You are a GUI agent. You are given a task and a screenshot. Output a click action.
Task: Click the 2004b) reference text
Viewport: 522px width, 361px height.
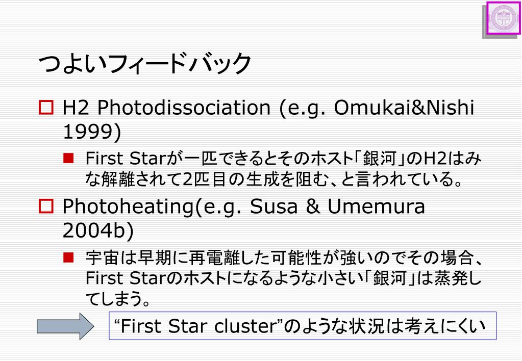point(98,230)
